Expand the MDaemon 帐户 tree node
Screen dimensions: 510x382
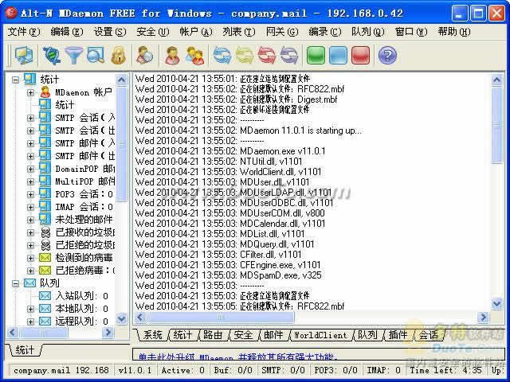coord(31,92)
